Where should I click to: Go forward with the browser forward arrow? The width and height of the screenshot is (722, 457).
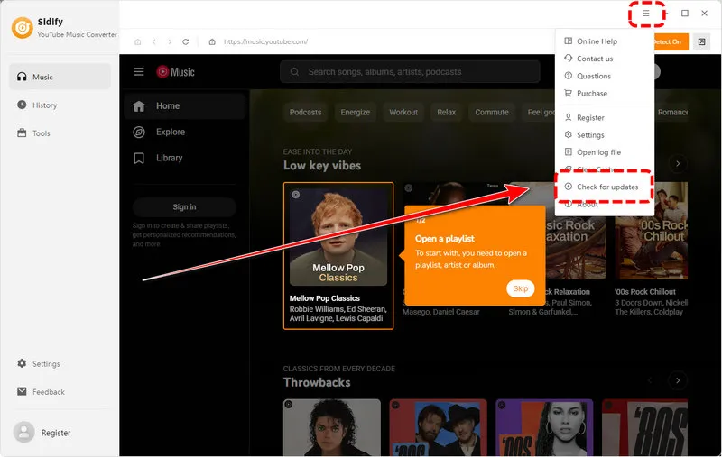[x=170, y=41]
